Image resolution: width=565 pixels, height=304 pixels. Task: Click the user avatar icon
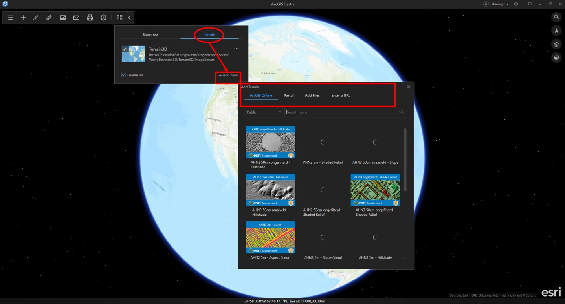[486, 4]
